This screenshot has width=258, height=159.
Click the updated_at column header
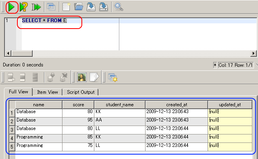coord(230,105)
